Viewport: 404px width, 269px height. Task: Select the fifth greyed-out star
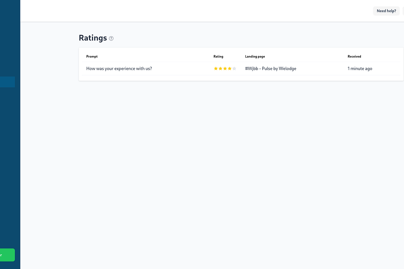coord(234,68)
